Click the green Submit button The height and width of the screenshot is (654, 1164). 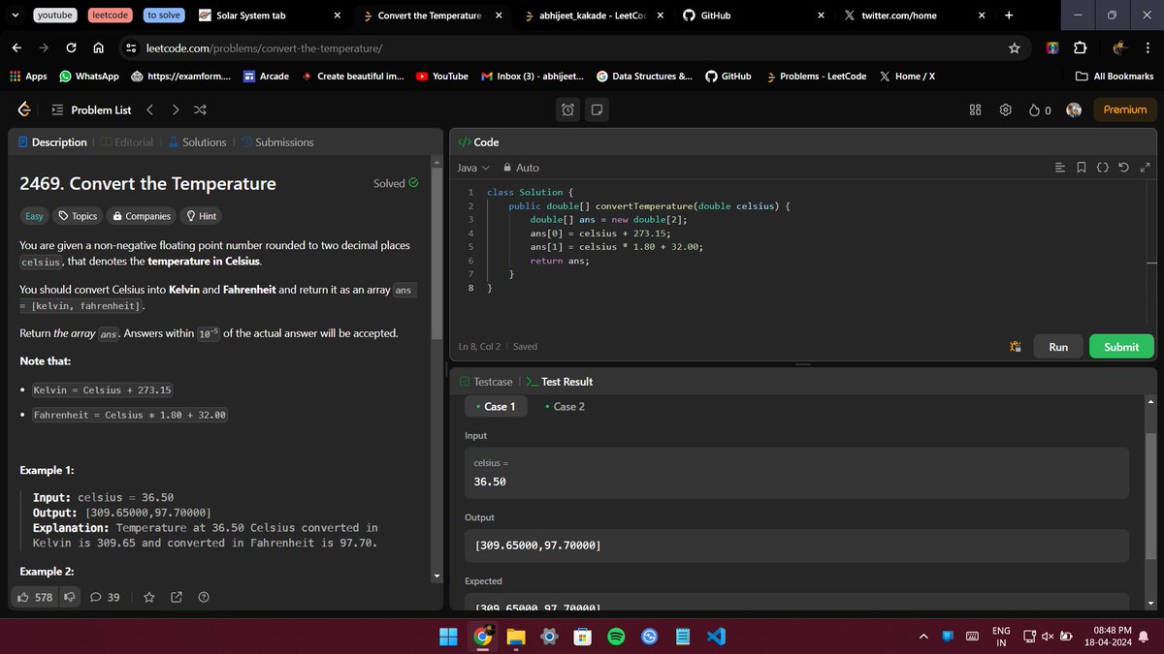tap(1121, 346)
